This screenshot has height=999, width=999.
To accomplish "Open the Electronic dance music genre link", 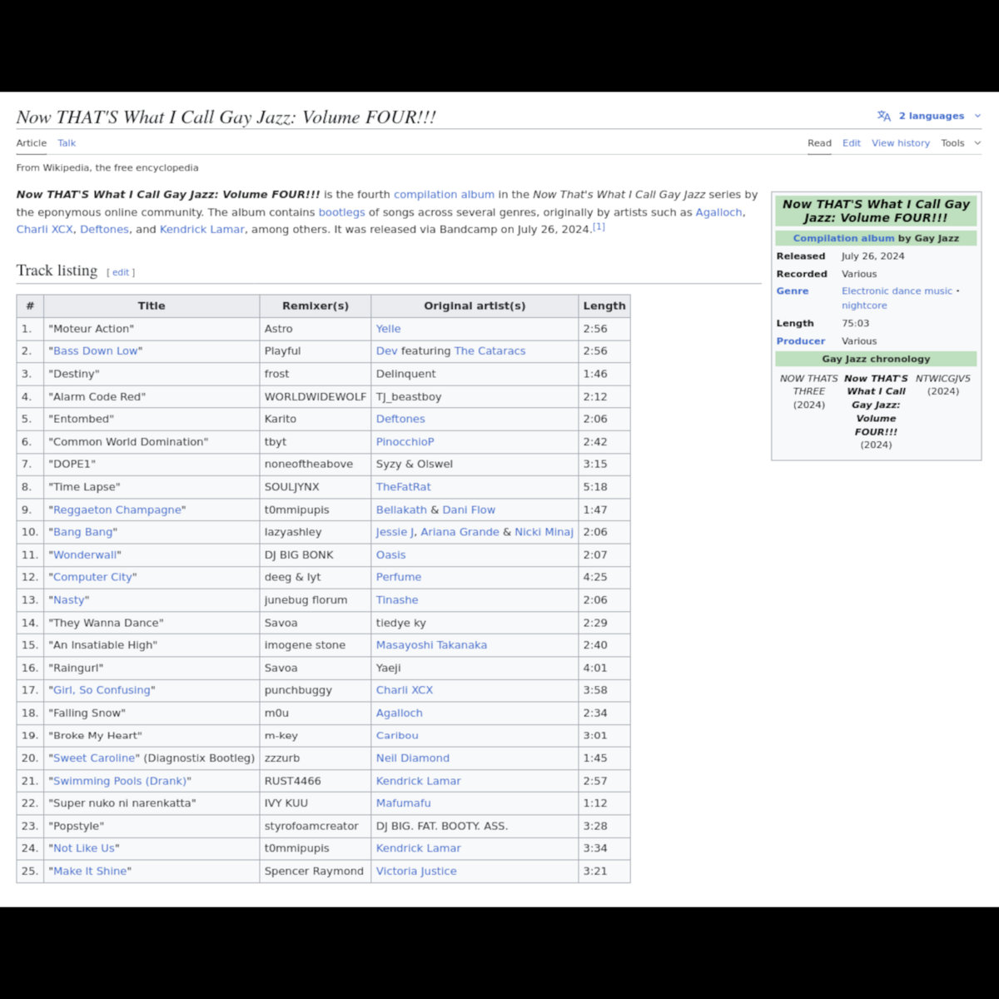I will coord(897,291).
